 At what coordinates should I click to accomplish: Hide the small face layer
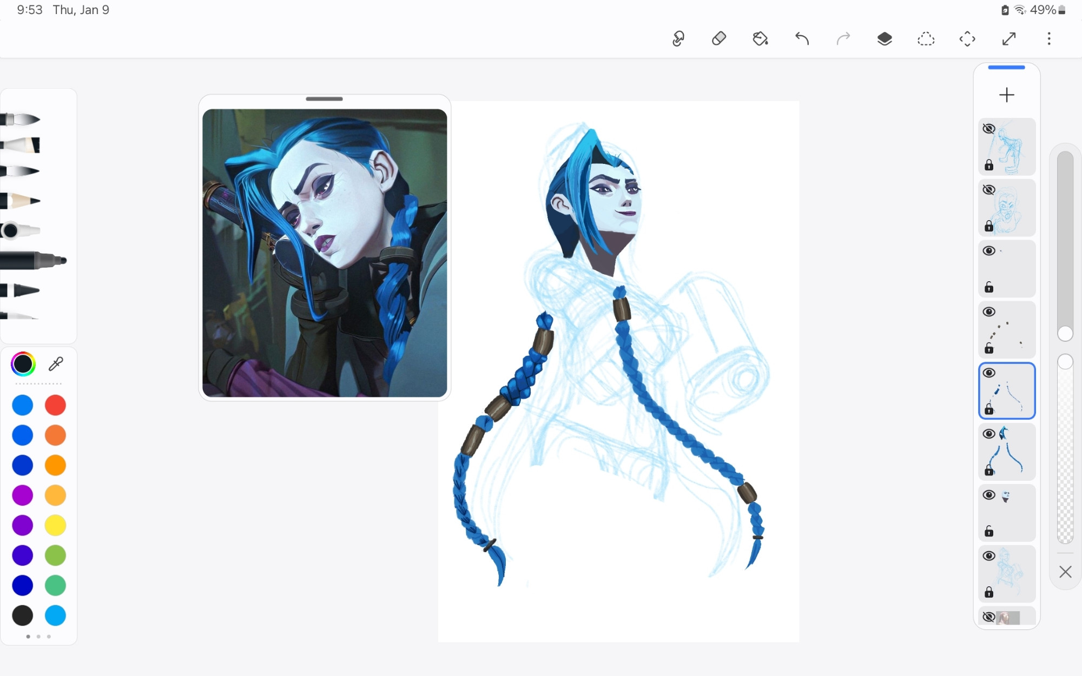click(x=989, y=495)
